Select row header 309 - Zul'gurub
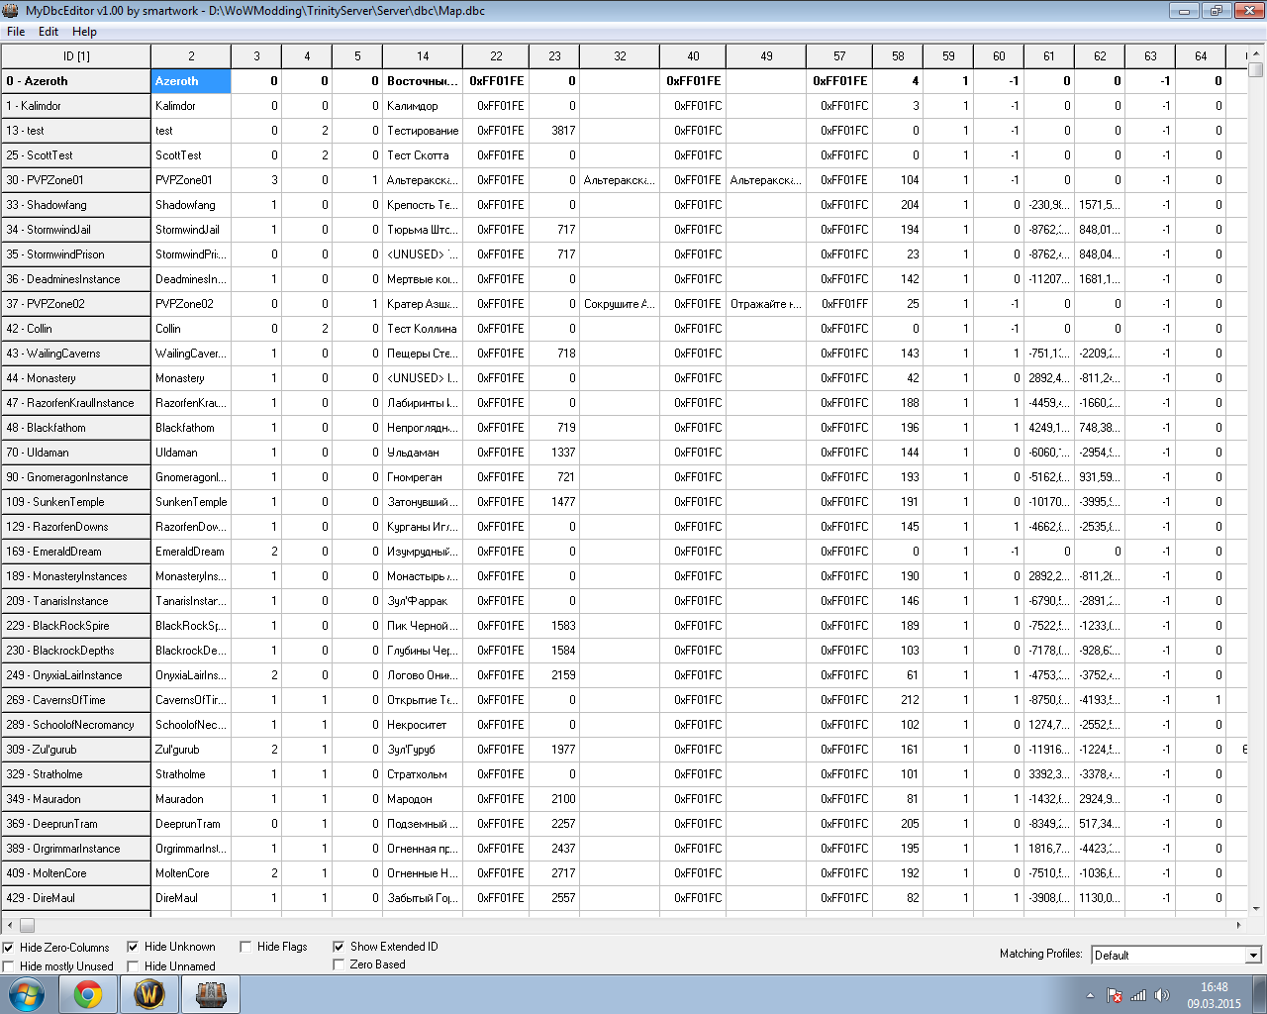1267x1014 pixels. (x=76, y=750)
